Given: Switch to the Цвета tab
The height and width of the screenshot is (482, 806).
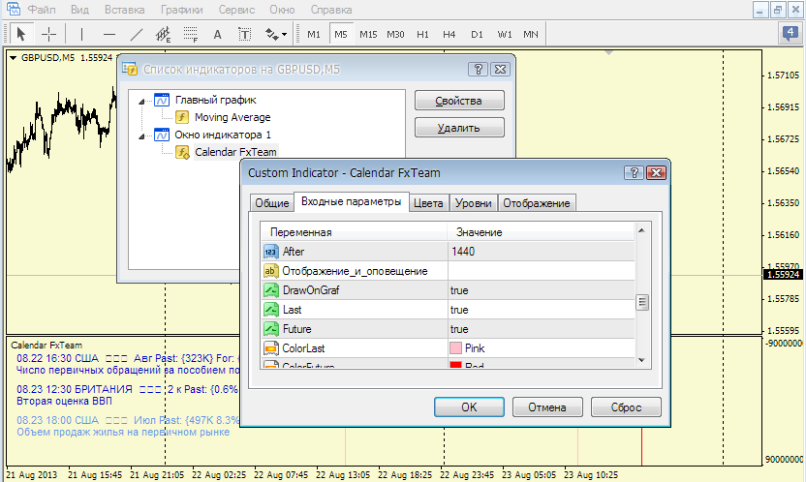Looking at the screenshot, I should coord(428,203).
